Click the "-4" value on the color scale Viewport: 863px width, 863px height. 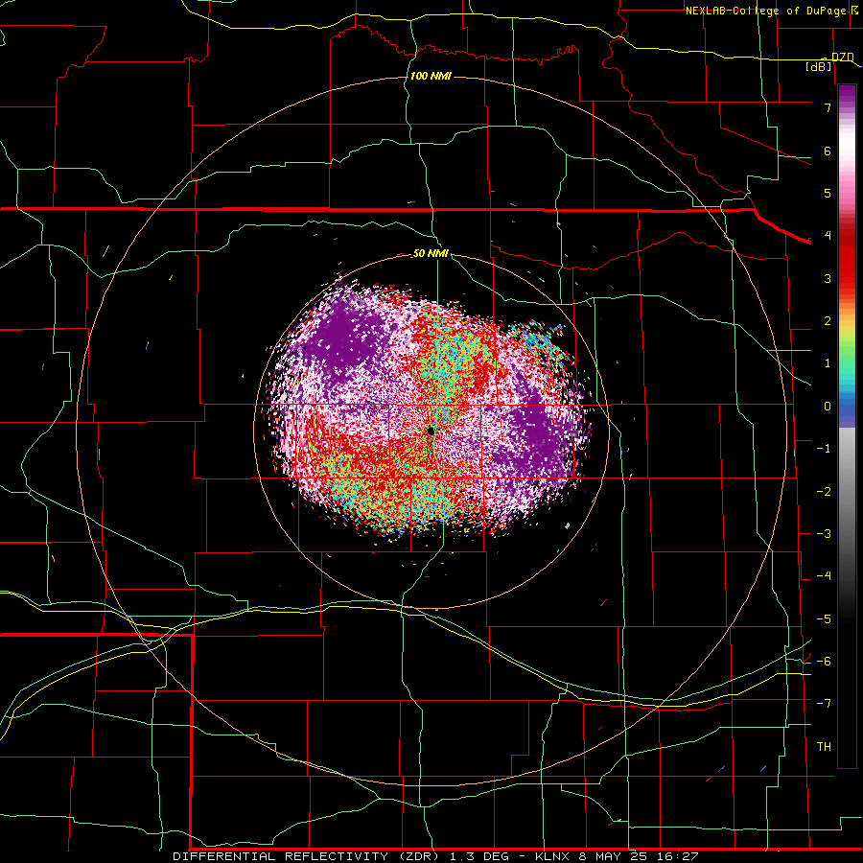[x=824, y=576]
